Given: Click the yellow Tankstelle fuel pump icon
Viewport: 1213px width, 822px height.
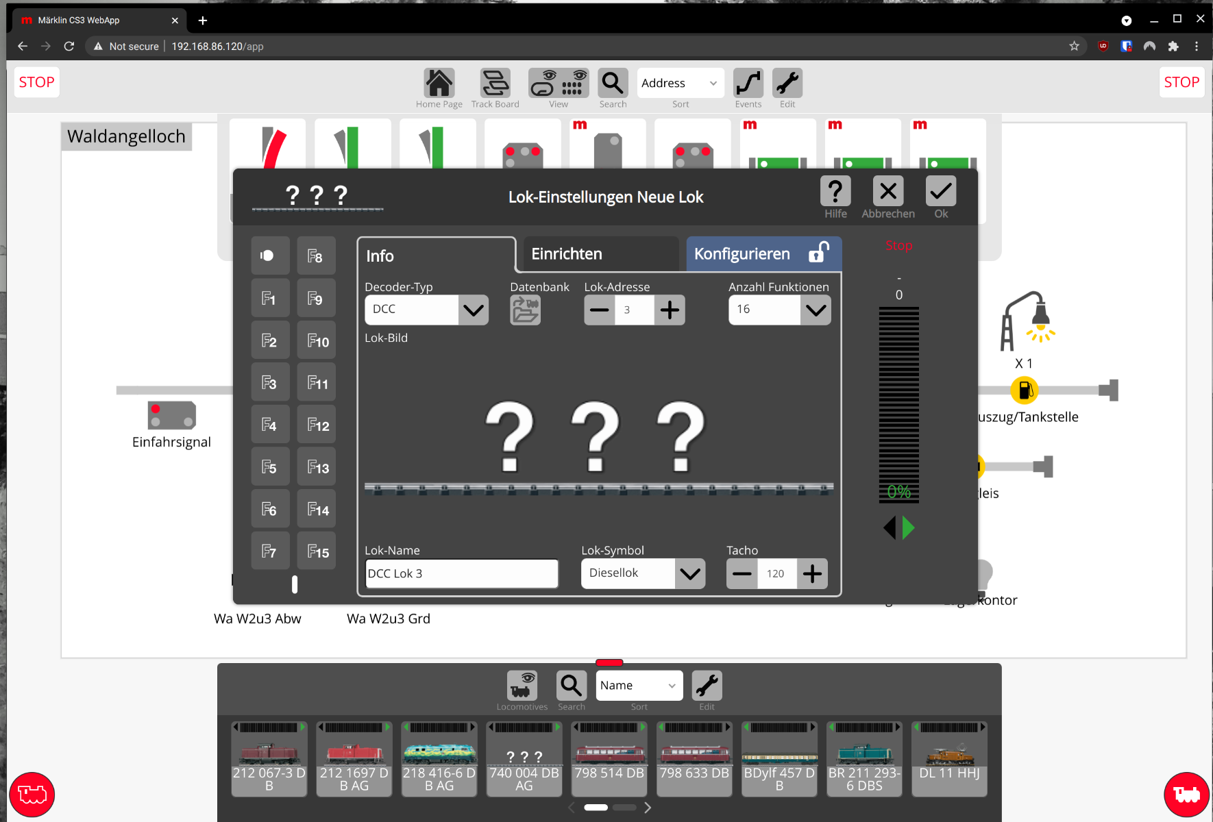Looking at the screenshot, I should [x=1025, y=390].
